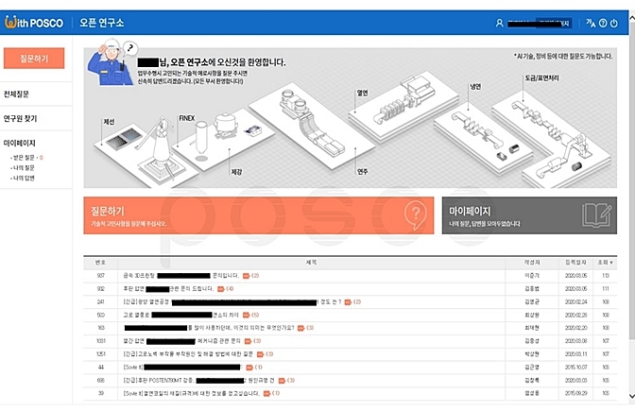The height and width of the screenshot is (411, 635).
Task: Open 전체질문 in the sidebar
Action: click(x=16, y=94)
